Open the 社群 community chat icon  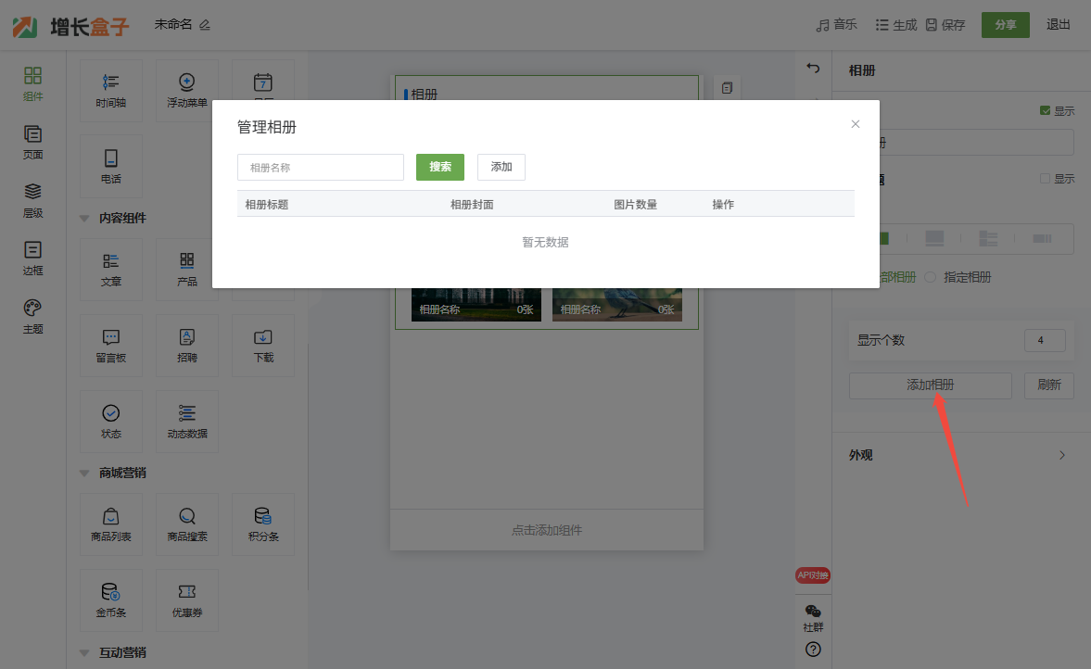[813, 616]
